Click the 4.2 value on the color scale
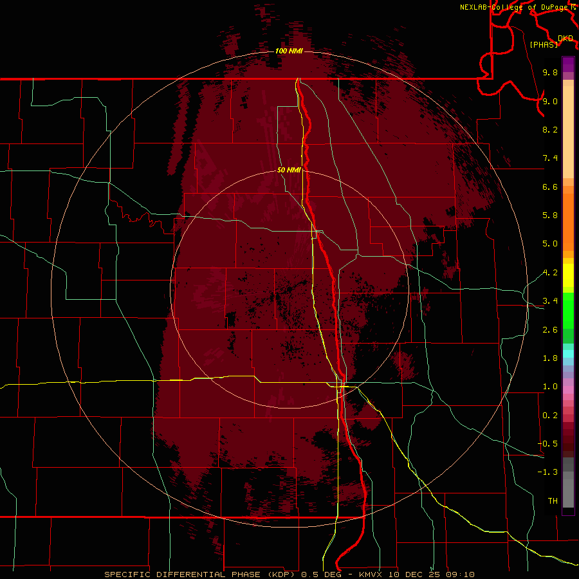The height and width of the screenshot is (579, 579). click(550, 273)
